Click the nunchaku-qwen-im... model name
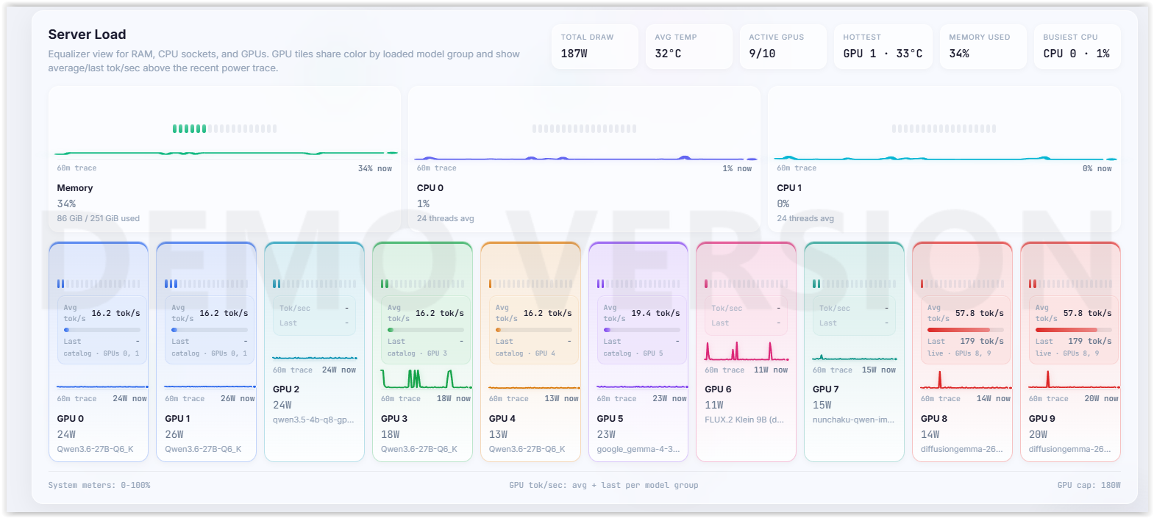 pos(853,420)
